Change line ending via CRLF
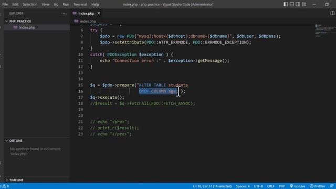Screen dimensions: 336x189 point(271,186)
